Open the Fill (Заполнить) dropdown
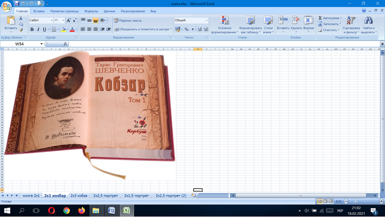385x218 pixels. [341, 24]
